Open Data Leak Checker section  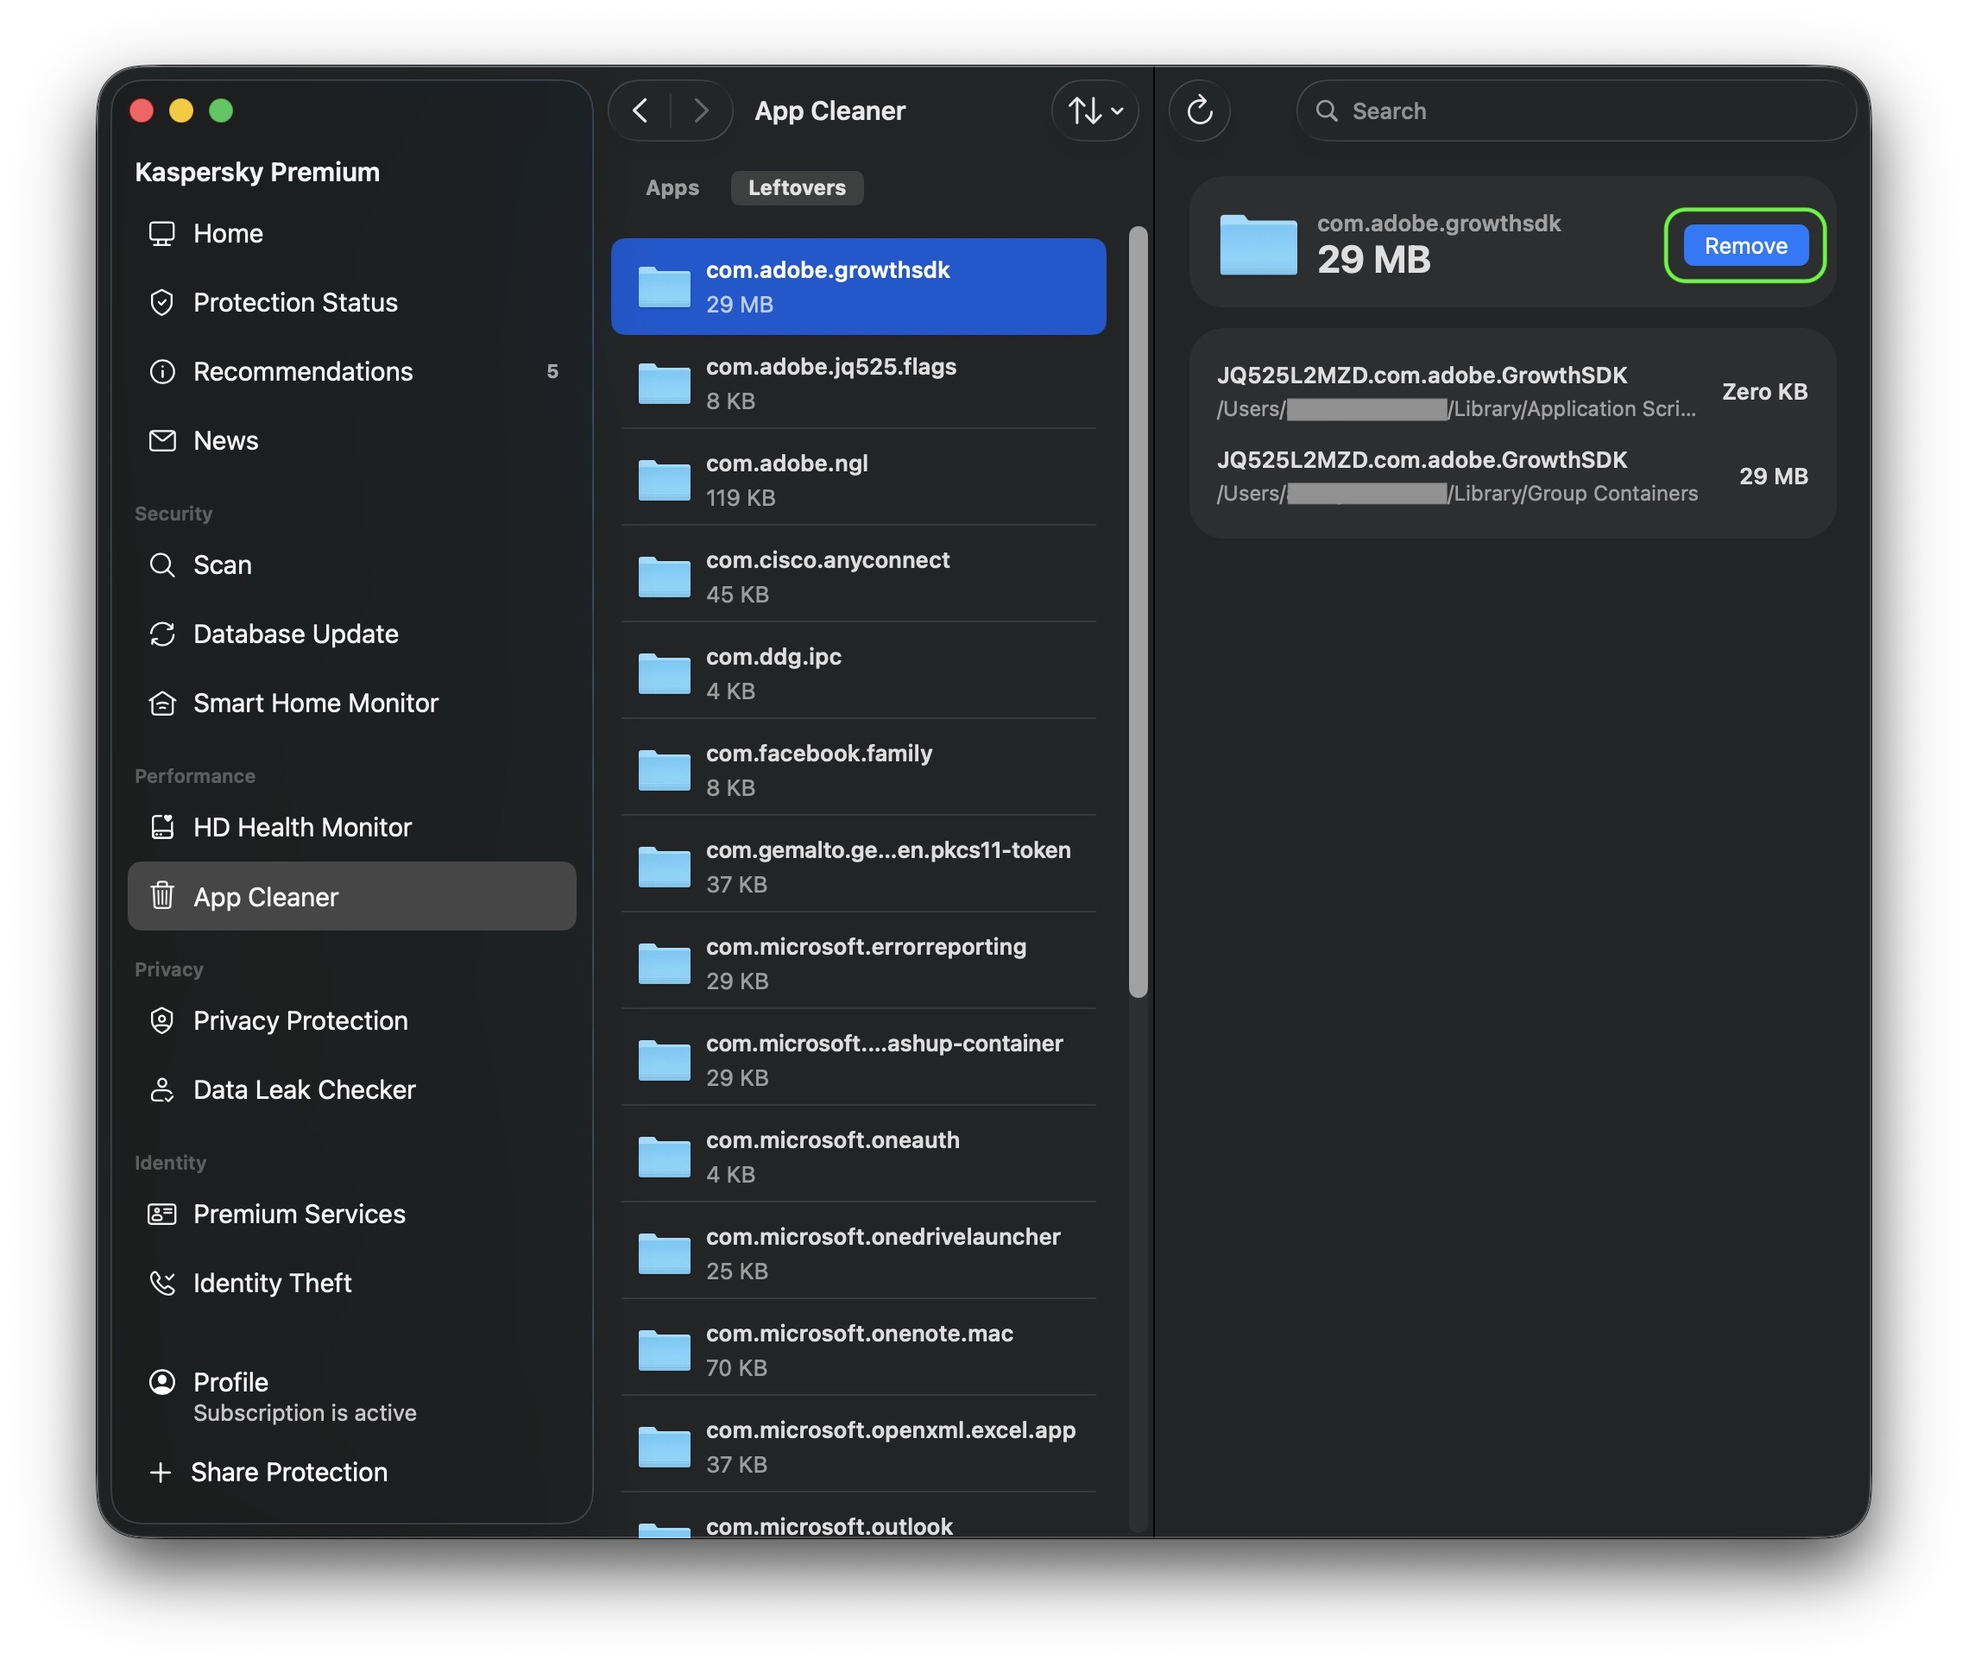[x=351, y=1090]
